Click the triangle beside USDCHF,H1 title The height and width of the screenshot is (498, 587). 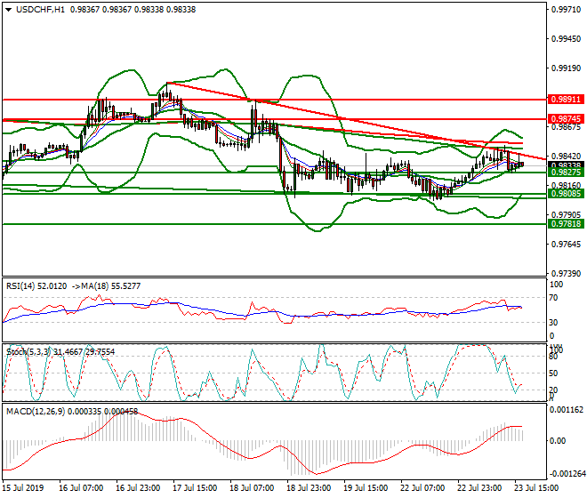click(x=8, y=10)
